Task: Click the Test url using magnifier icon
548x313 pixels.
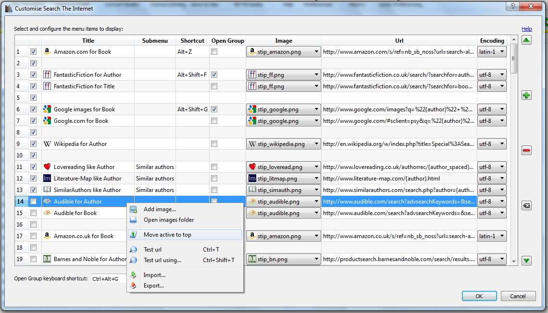Action: pos(133,260)
